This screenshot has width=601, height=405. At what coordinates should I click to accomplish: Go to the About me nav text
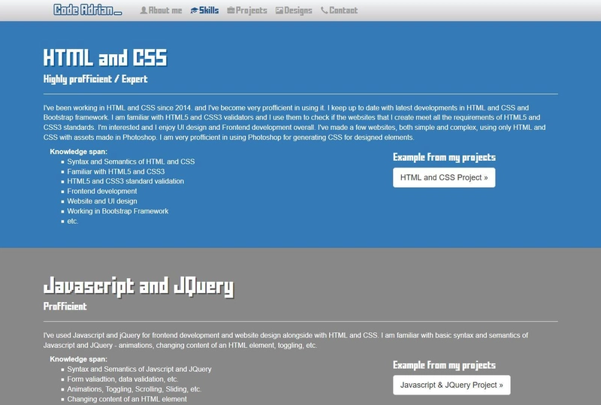pos(165,11)
